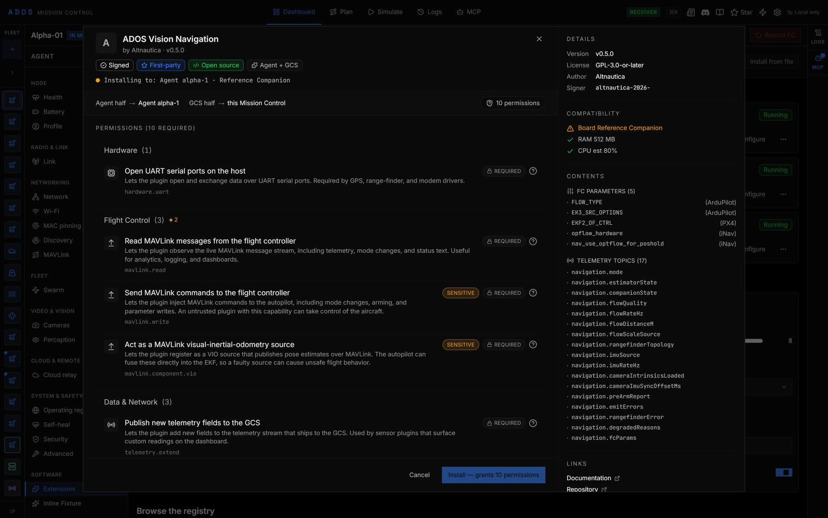This screenshot has height=518, width=828.
Task: Click the Cancel button
Action: pos(420,475)
